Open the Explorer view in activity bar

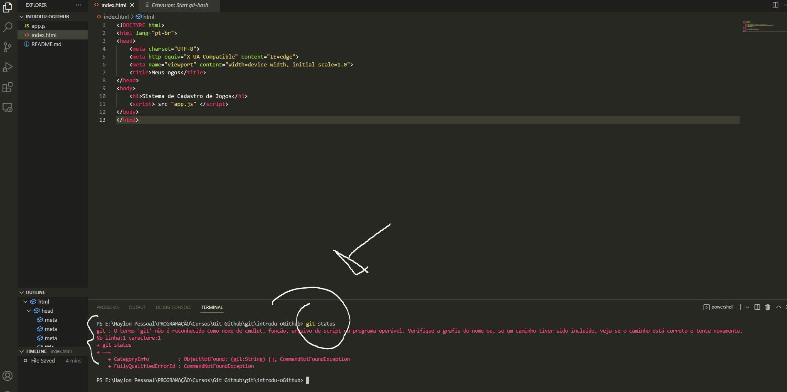coord(7,7)
